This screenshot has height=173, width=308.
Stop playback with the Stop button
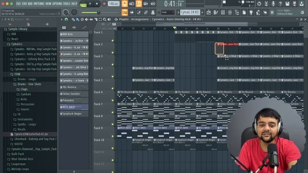(x=97, y=3)
